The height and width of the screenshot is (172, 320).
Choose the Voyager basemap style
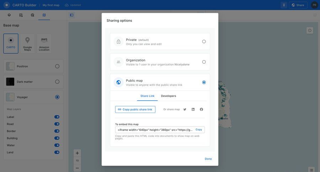point(33,97)
